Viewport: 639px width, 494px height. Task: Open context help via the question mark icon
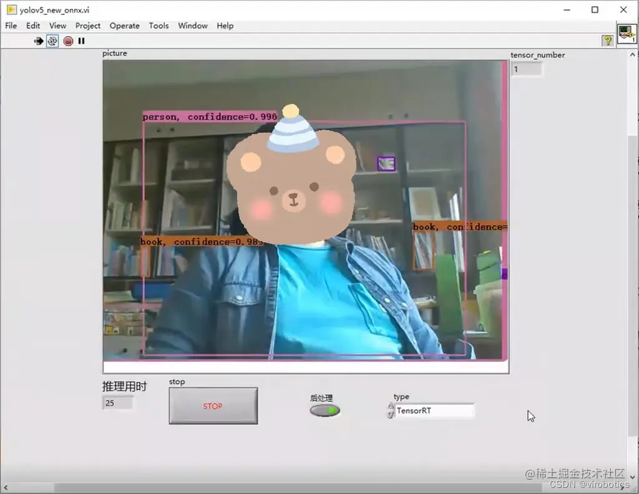[x=608, y=40]
